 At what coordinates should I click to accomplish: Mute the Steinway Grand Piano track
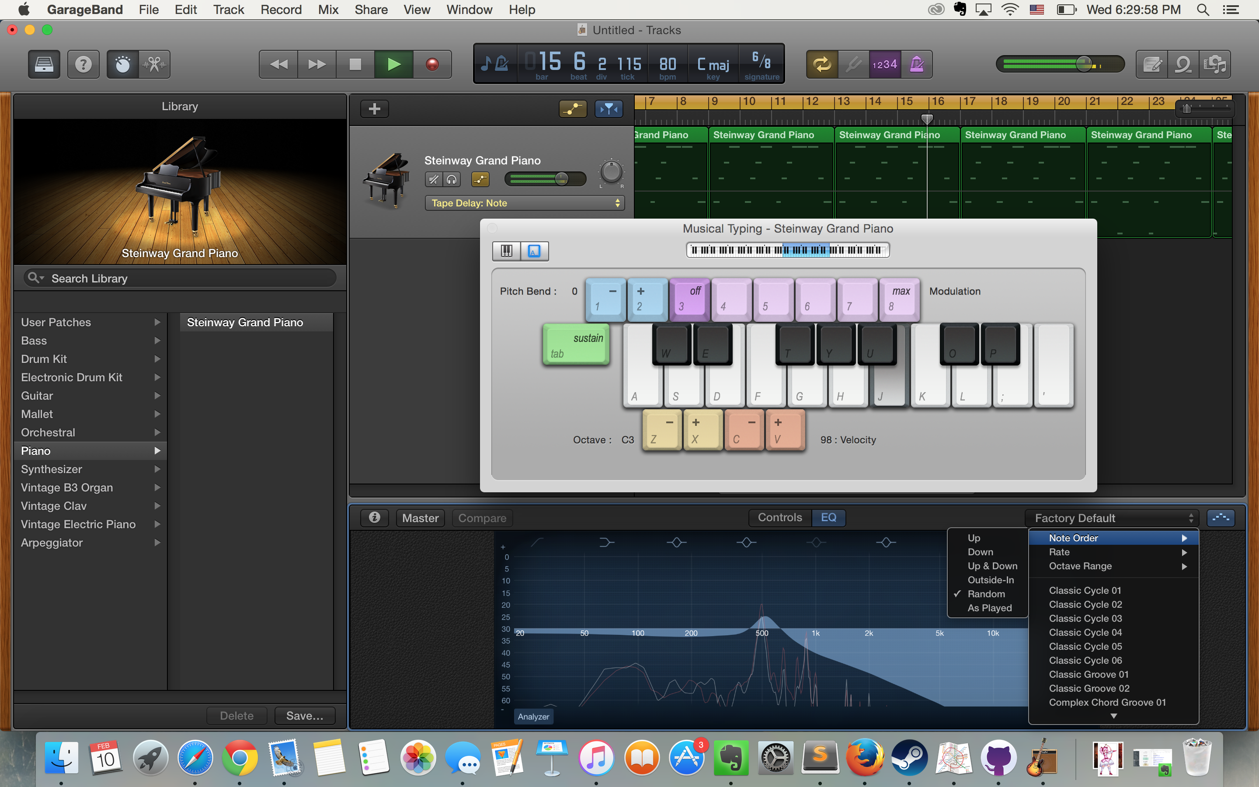tap(433, 180)
